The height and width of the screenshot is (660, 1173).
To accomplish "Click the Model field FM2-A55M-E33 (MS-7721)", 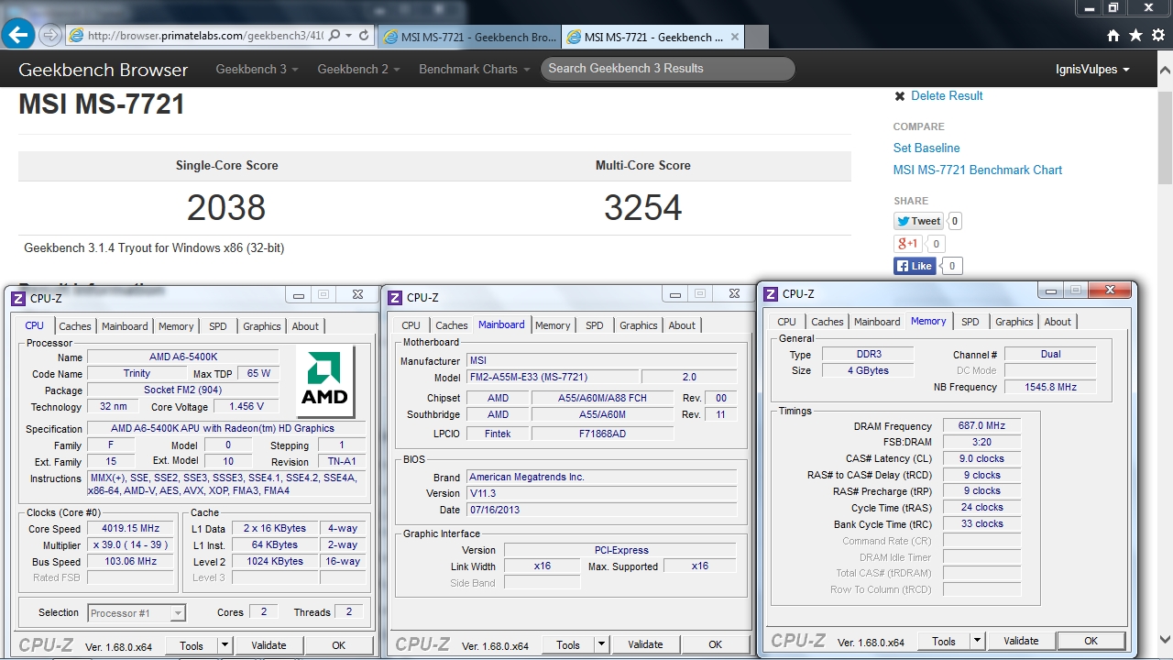I will pos(553,378).
